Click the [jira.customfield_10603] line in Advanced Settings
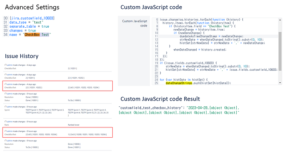The height and width of the screenshot is (153, 285). (32, 18)
